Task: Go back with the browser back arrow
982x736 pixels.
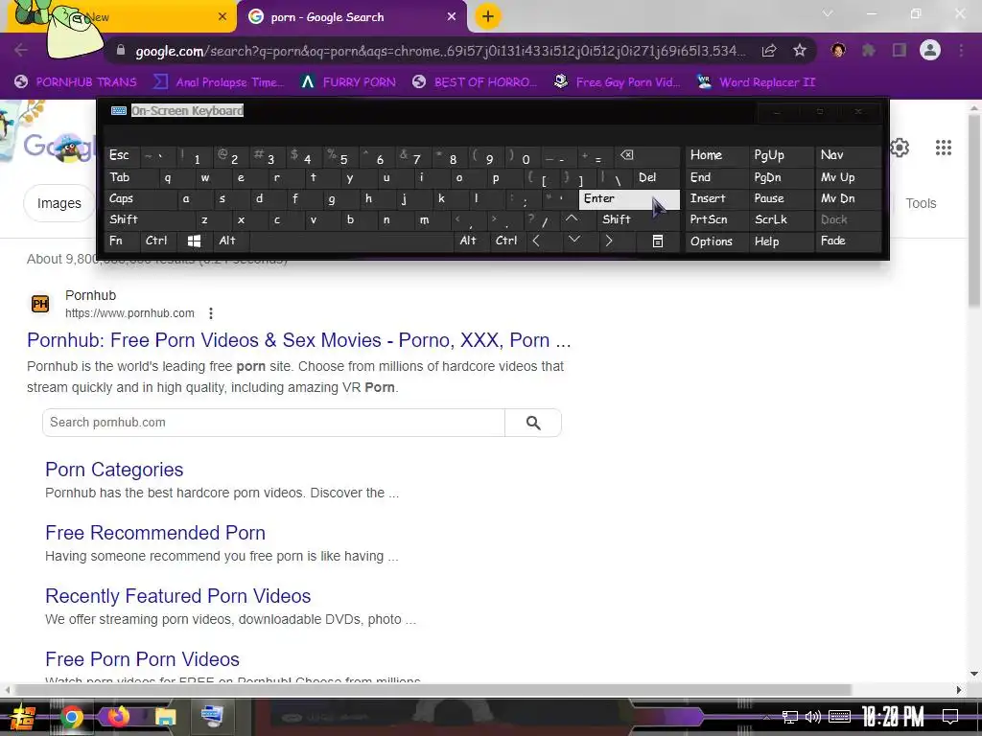Action: pyautogui.click(x=21, y=50)
